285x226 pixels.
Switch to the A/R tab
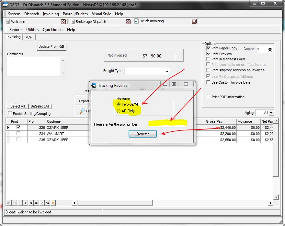pyautogui.click(x=29, y=37)
